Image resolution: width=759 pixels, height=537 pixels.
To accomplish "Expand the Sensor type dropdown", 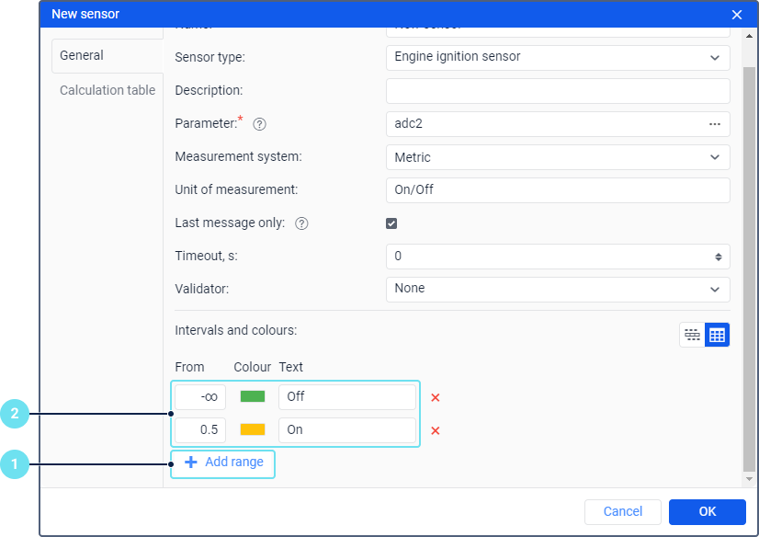I will 558,58.
